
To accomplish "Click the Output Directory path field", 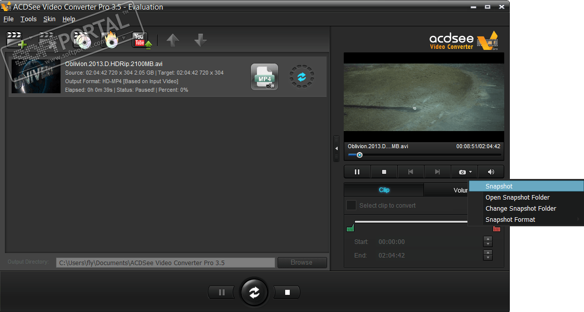I will (x=166, y=263).
